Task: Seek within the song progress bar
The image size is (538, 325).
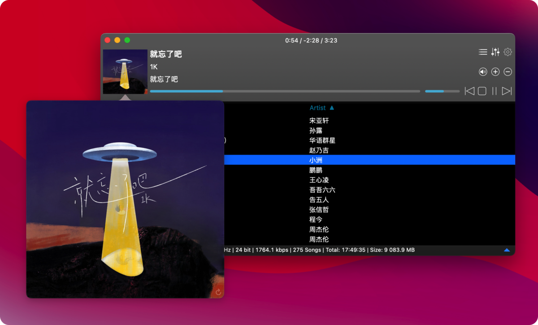Action: coord(285,91)
